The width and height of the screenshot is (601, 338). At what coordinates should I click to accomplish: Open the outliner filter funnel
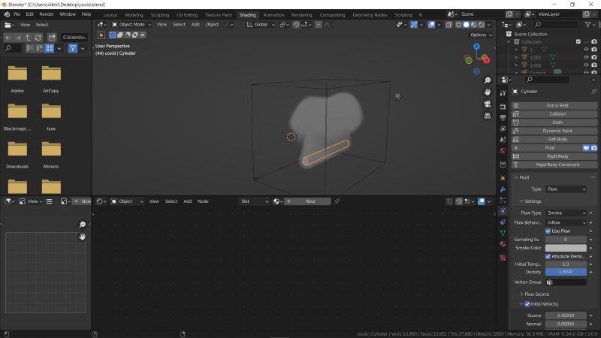588,25
